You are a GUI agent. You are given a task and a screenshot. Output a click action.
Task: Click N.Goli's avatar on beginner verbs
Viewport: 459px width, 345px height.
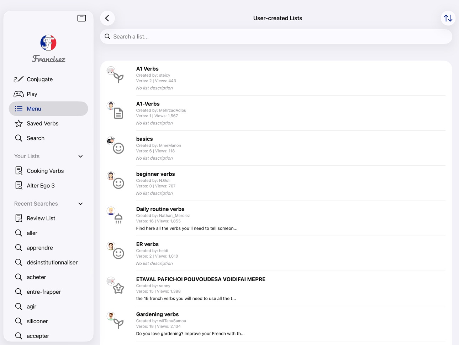pyautogui.click(x=111, y=176)
